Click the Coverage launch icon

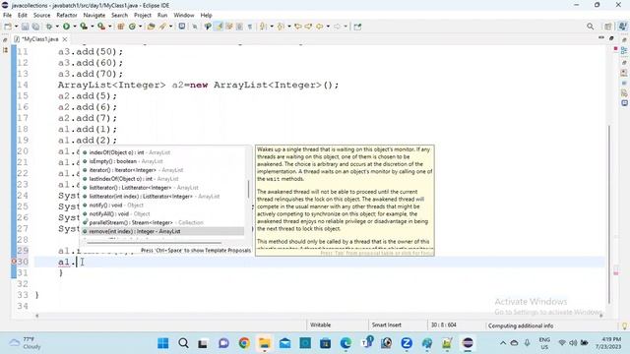84,27
